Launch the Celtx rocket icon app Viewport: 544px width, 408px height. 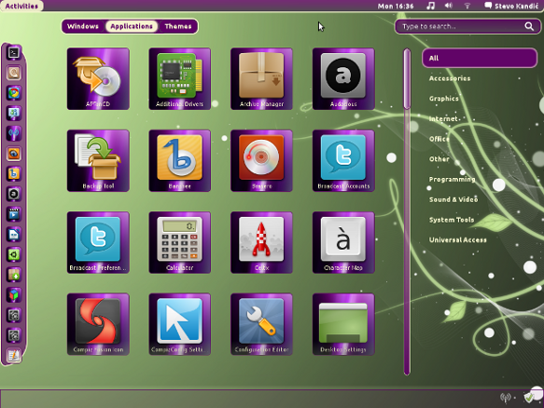261,242
